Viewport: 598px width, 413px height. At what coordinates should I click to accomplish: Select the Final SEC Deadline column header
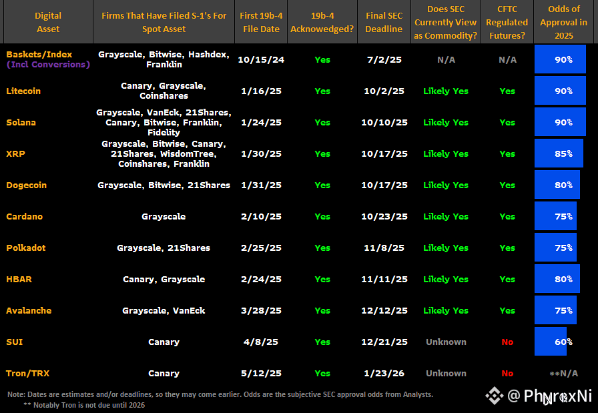click(x=384, y=22)
